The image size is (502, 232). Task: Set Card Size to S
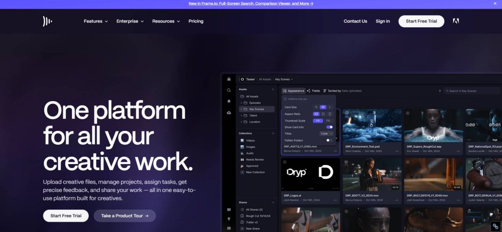[316, 107]
